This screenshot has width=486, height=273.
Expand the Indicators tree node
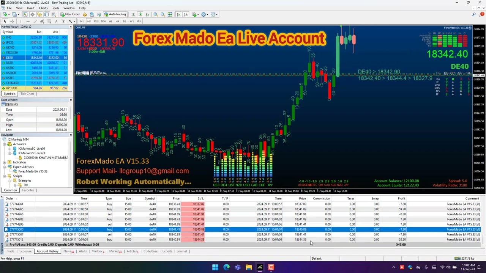pyautogui.click(x=4, y=162)
